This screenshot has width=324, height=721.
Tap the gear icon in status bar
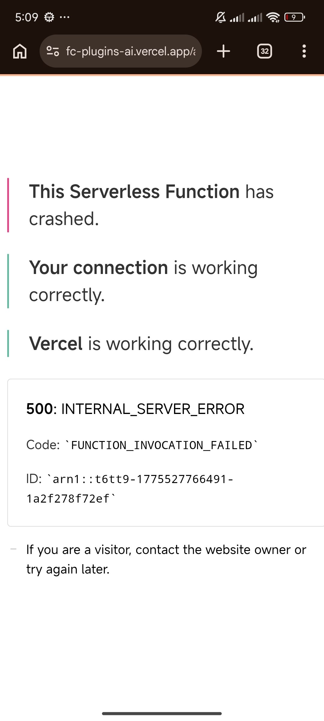point(49,17)
